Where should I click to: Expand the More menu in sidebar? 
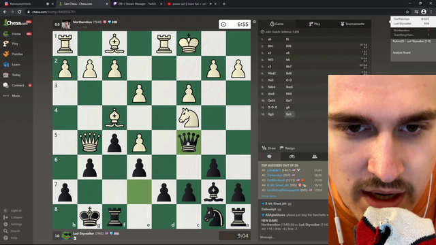pyautogui.click(x=16, y=96)
